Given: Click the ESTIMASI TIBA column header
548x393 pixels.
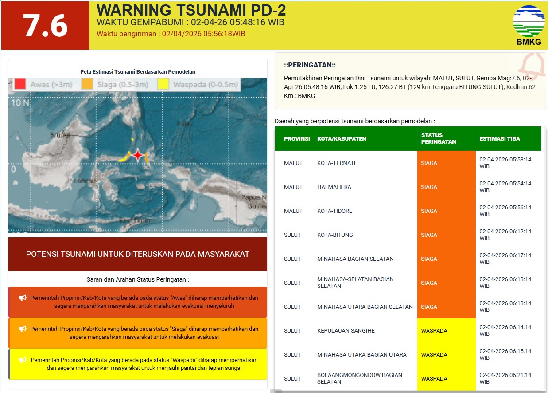Looking at the screenshot, I should click(498, 138).
